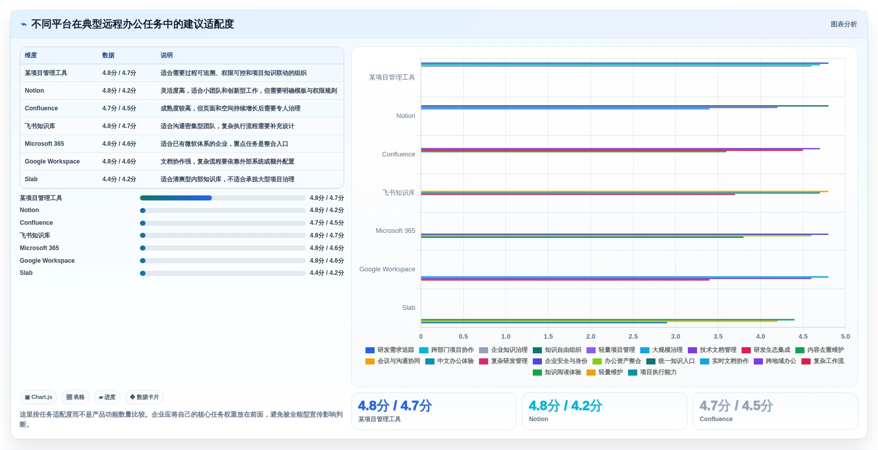The width and height of the screenshot is (878, 450).
Task: Click the blue icon beside the page title
Action: pos(24,24)
